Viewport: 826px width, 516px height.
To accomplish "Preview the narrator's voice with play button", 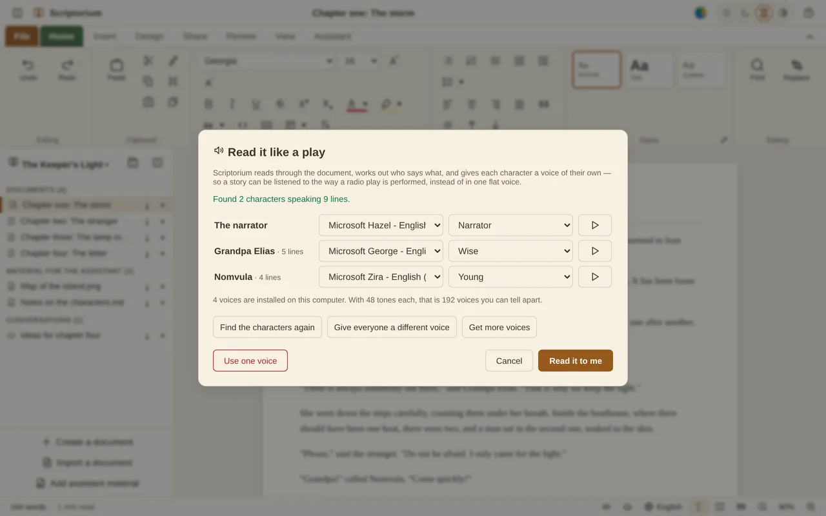I will coord(595,225).
